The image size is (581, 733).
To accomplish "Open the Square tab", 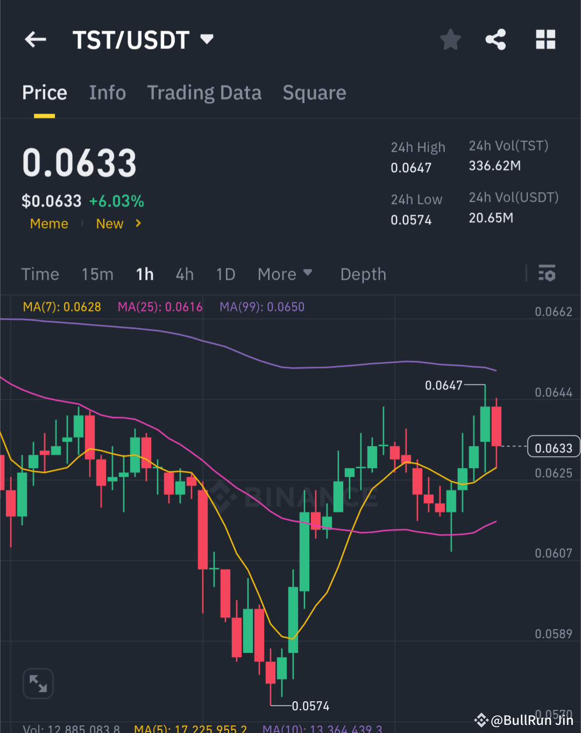I will [315, 93].
